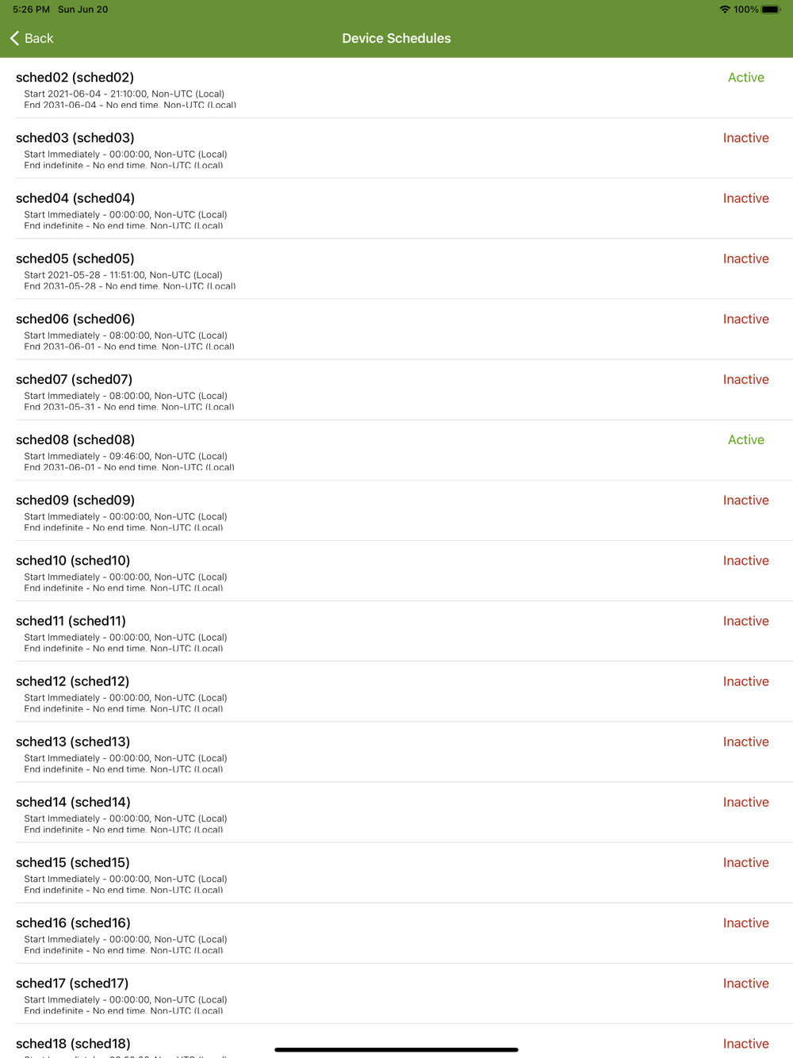Tap the Back chevron arrow icon

pos(14,38)
